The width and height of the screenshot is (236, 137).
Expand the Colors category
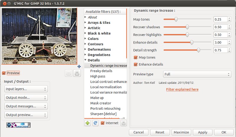tap(85, 39)
